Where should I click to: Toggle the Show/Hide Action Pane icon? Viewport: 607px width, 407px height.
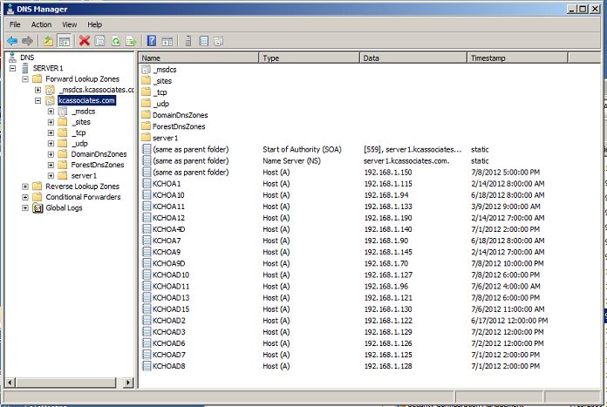point(167,41)
